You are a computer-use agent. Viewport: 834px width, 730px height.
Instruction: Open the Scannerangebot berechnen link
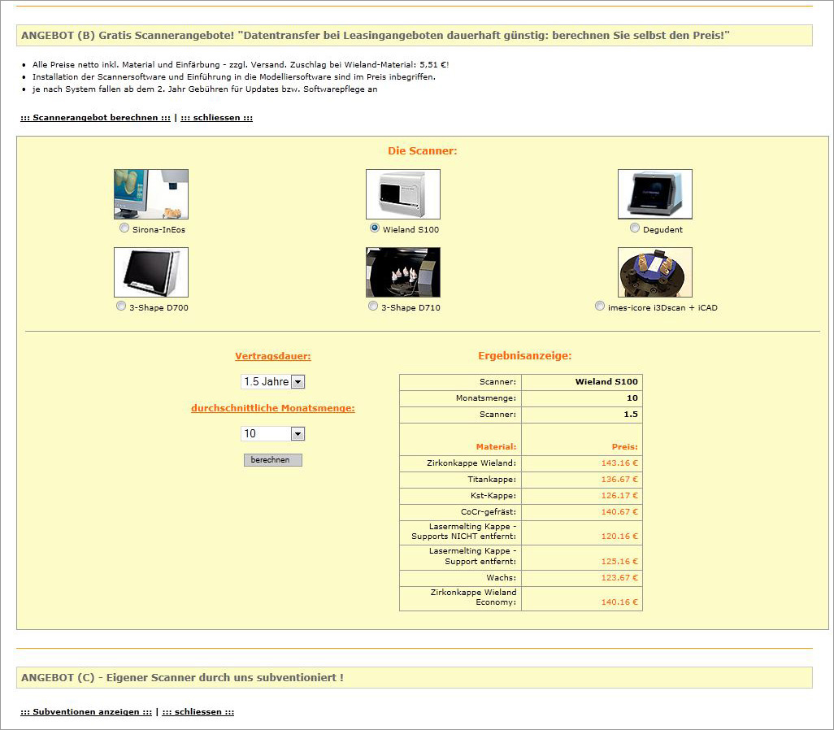(x=96, y=118)
